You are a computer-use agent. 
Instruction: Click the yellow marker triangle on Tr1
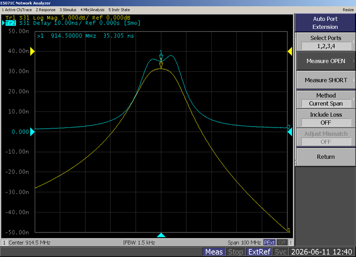pyautogui.click(x=161, y=65)
